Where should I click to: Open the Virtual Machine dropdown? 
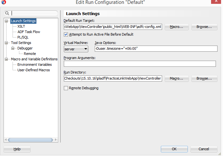pos(76,49)
